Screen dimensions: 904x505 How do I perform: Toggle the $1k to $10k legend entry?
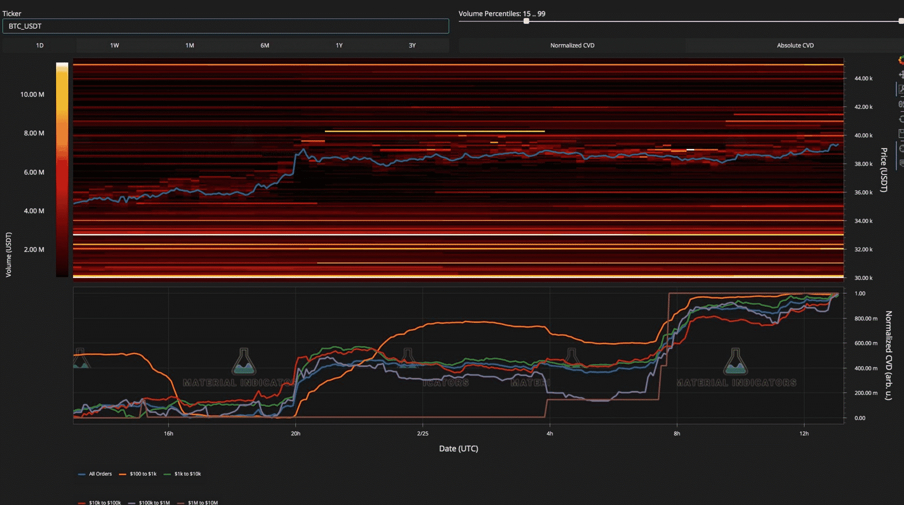(x=182, y=474)
